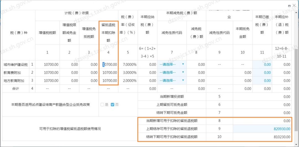Screen dimensions: 299x147
Task: Click the 增值税限额减免金额 column header
Action: pos(69,33)
